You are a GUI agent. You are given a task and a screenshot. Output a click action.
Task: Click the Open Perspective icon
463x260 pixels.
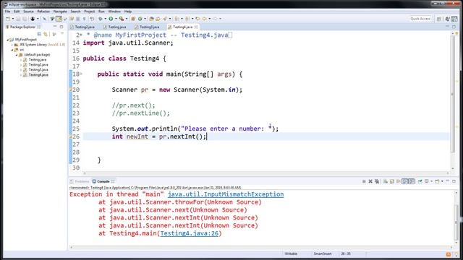click(x=439, y=19)
